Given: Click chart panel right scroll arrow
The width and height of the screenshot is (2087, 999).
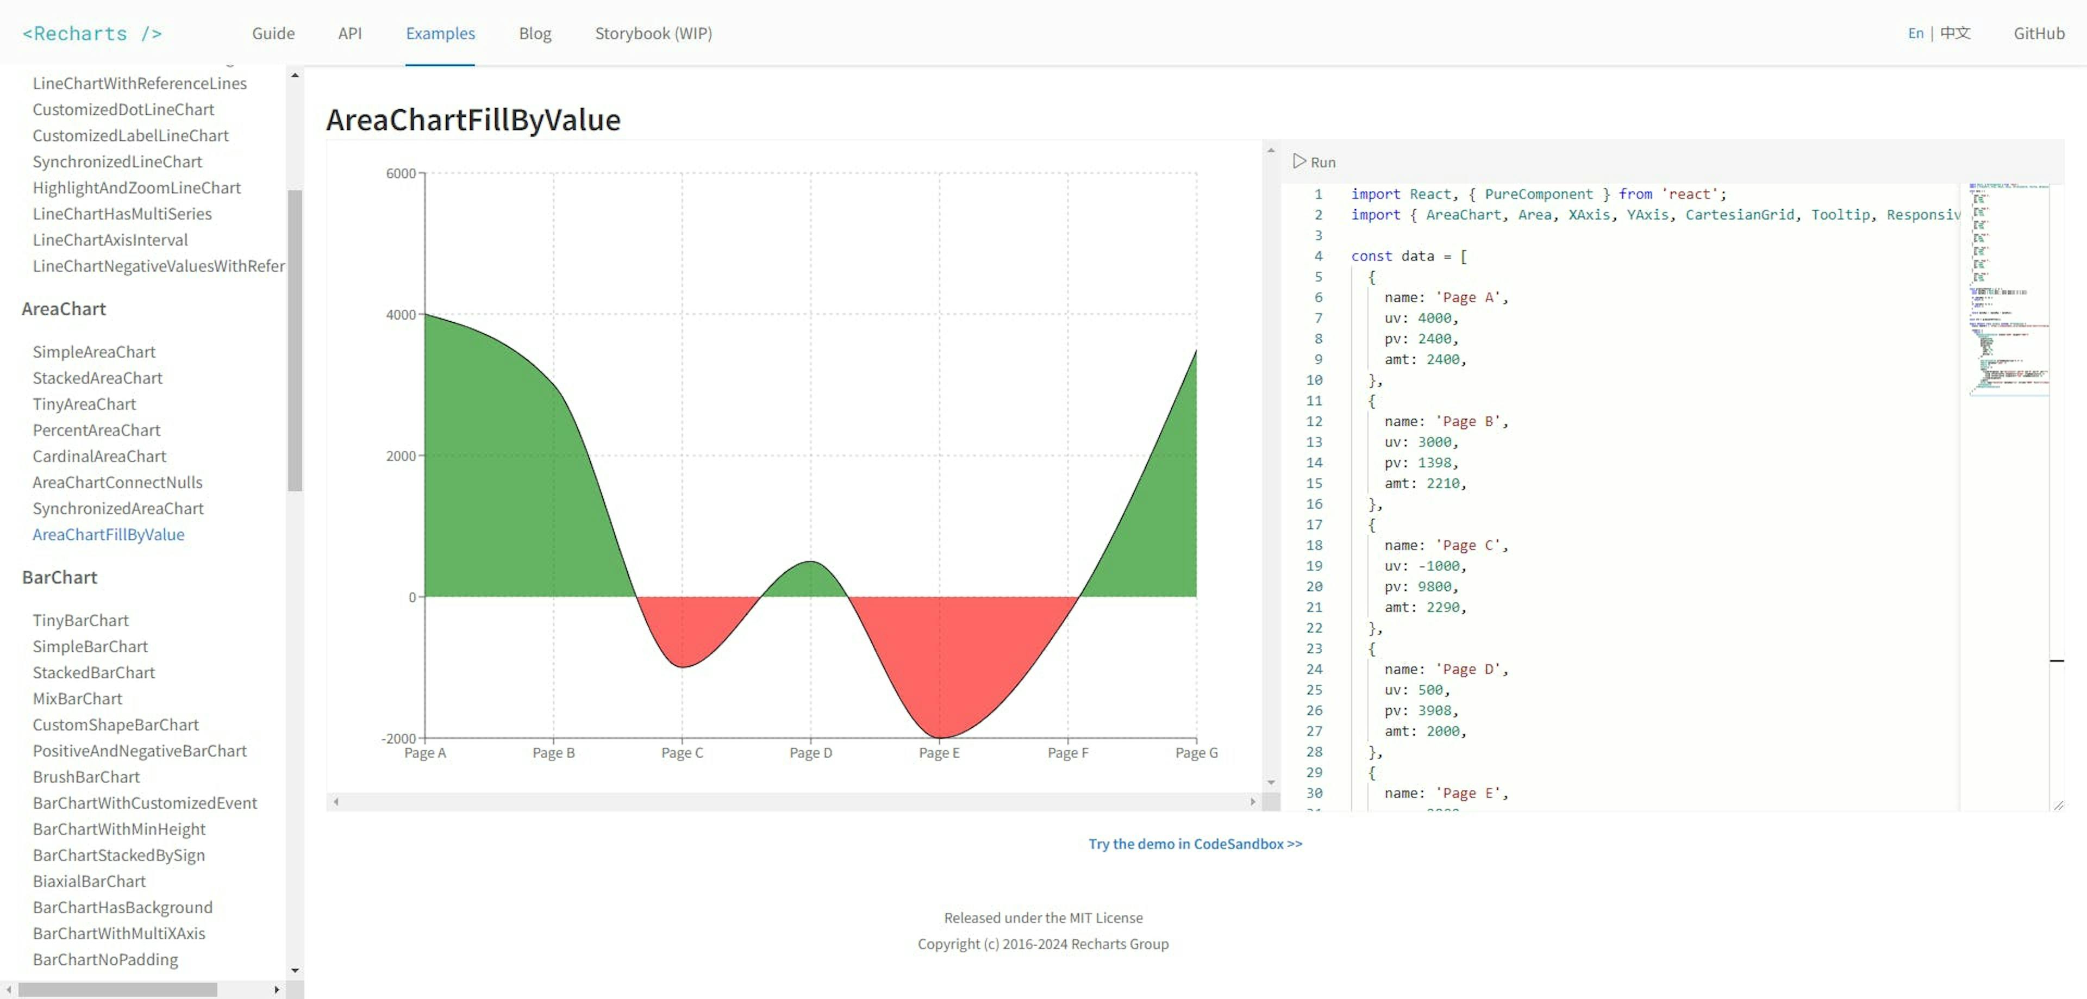Looking at the screenshot, I should point(1253,801).
